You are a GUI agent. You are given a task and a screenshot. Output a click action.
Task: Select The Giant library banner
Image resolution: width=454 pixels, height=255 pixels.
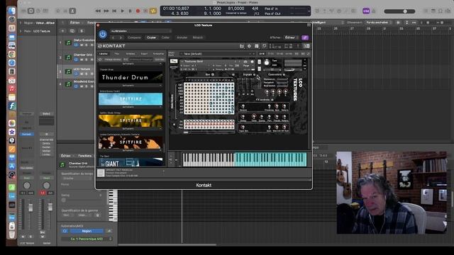coord(131,162)
